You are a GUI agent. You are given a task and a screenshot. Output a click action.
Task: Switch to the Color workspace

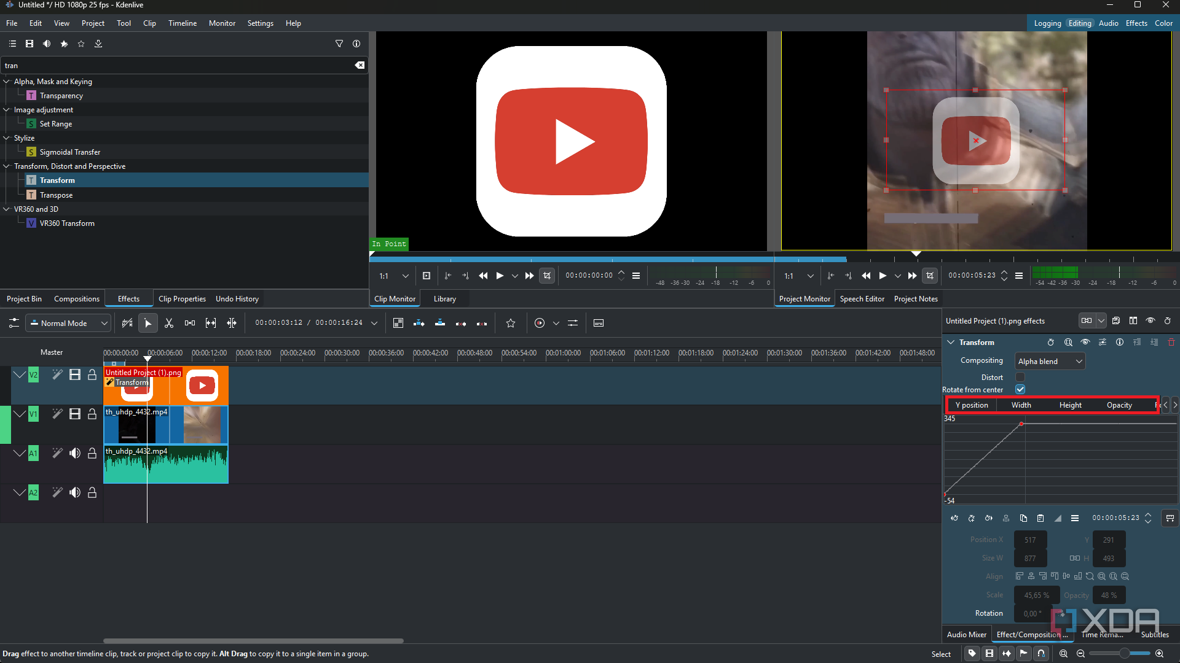coord(1163,23)
